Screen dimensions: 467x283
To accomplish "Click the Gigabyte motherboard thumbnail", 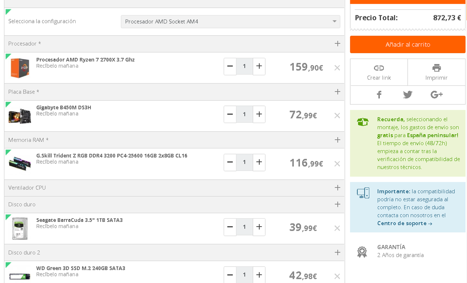I will (20, 116).
